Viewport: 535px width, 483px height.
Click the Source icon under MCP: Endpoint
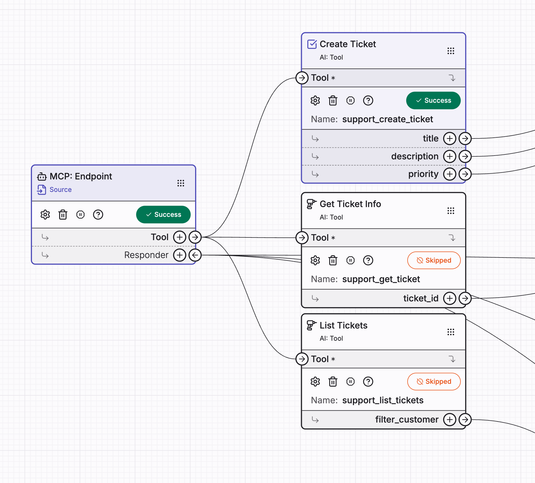tap(41, 190)
